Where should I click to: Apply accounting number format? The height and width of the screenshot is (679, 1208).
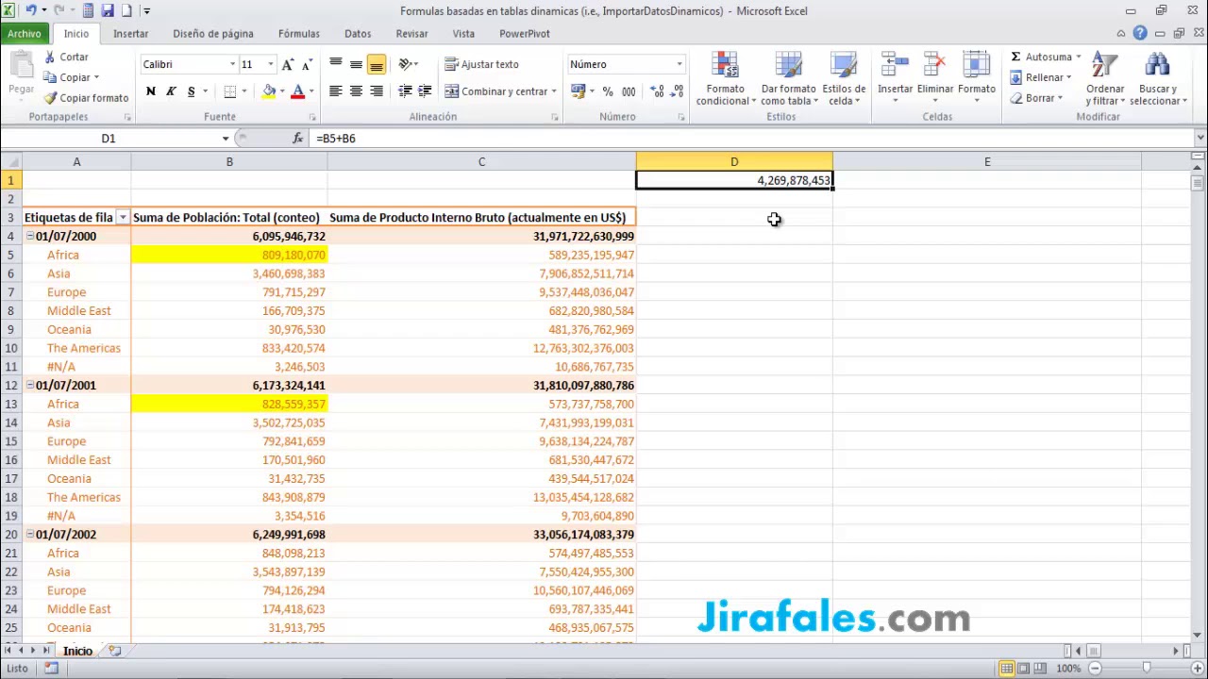[578, 91]
